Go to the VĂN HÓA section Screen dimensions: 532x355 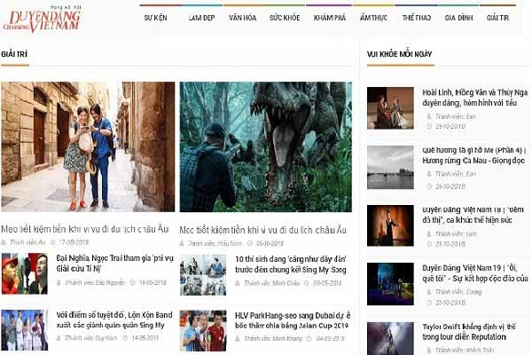click(x=241, y=18)
